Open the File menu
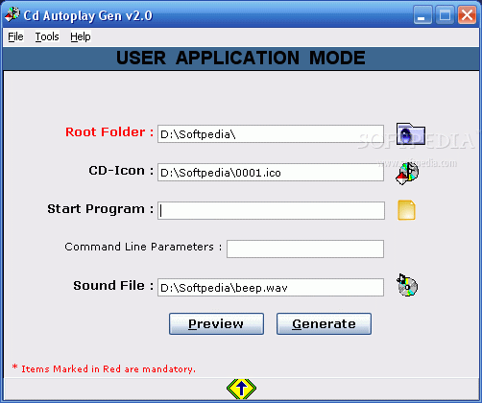Viewport: 482px width, 403px height. click(x=15, y=36)
